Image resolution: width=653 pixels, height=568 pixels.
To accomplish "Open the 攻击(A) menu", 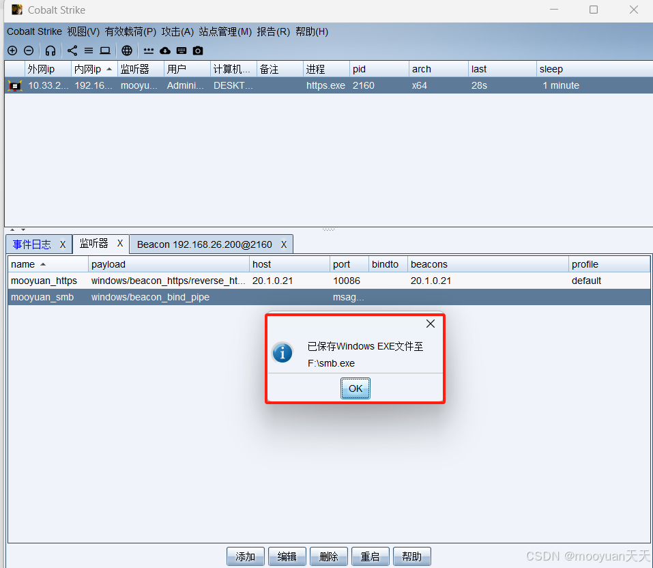I will (177, 31).
